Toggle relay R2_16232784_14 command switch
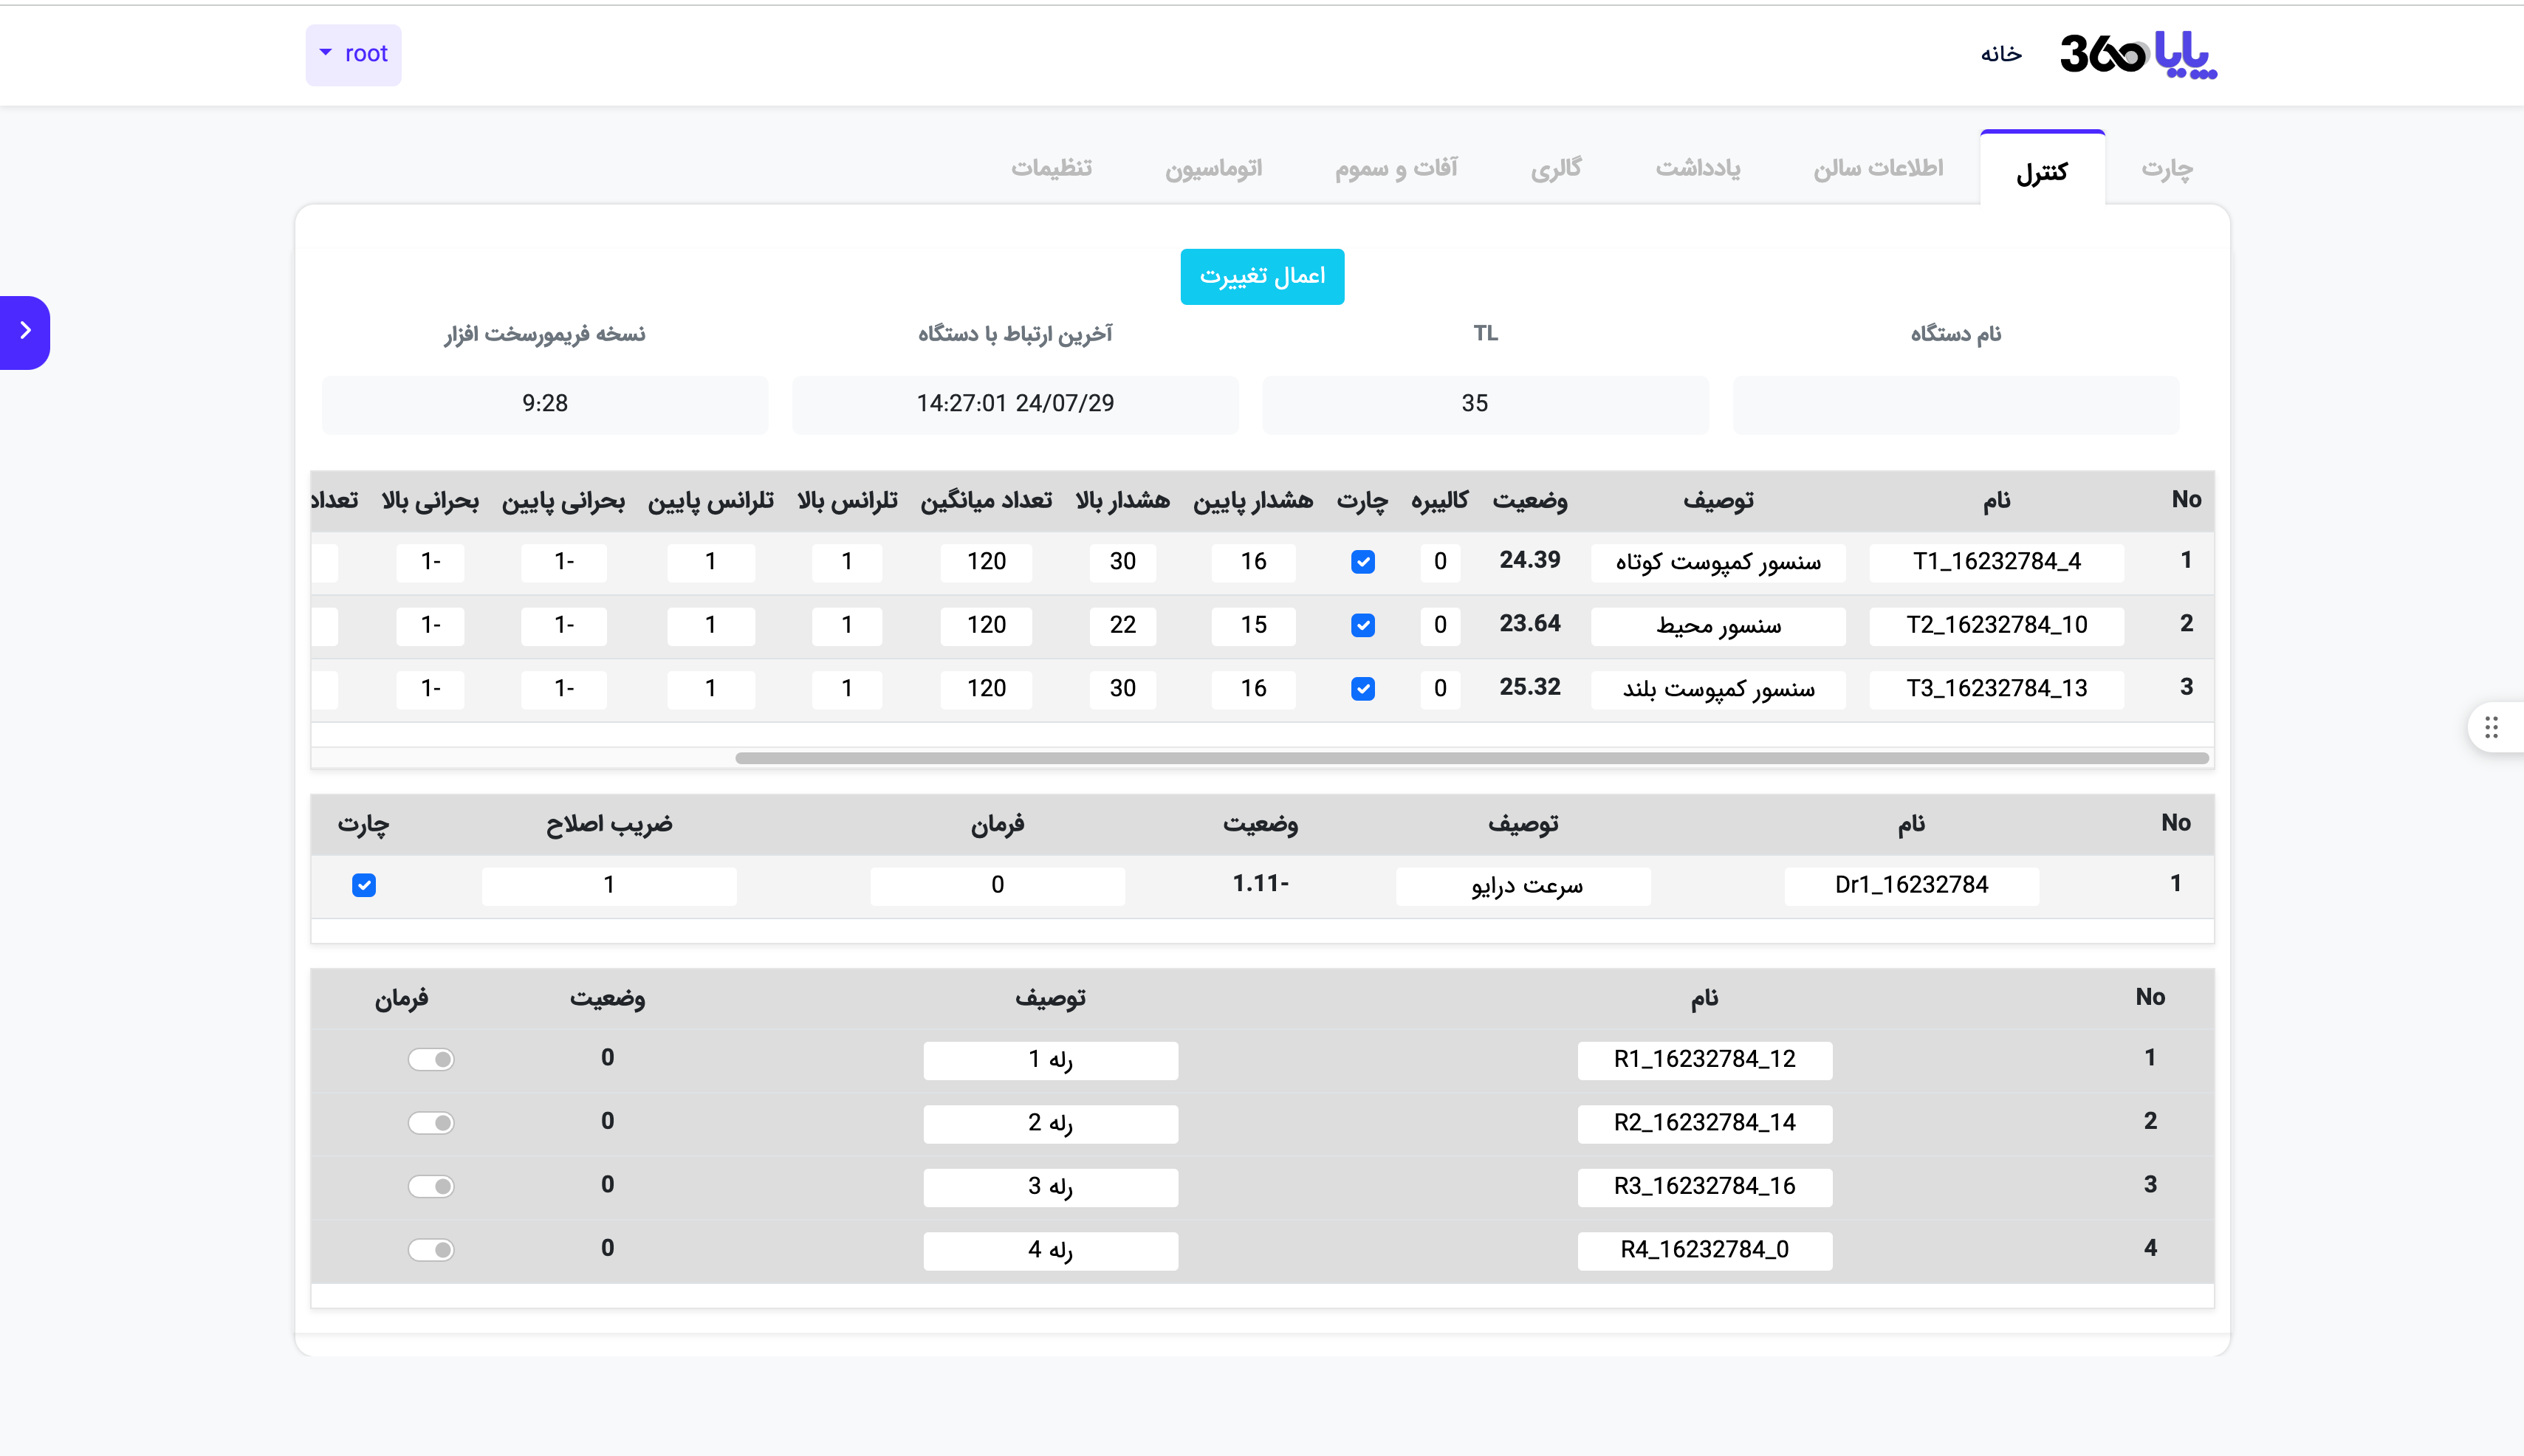2524x1456 pixels. (431, 1123)
